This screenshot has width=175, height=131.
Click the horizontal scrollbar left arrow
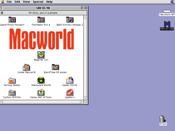(x=1, y=102)
